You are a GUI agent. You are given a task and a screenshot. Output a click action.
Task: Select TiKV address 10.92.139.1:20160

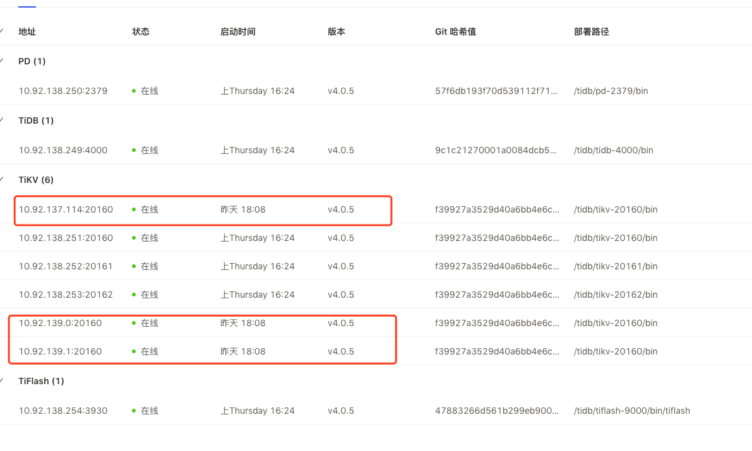point(60,351)
